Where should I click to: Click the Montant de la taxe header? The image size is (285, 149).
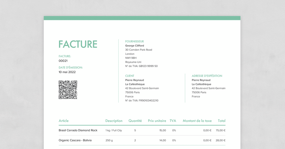[197, 121]
